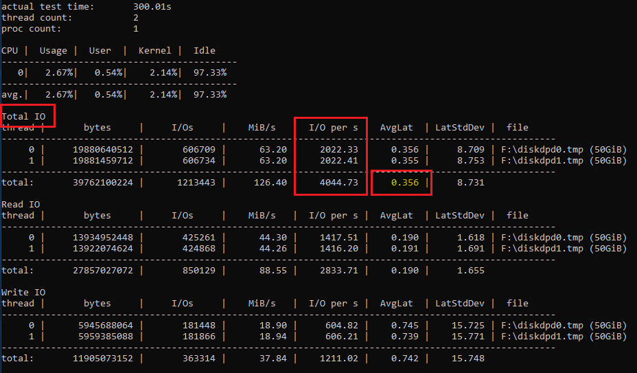Click the actual test time value 300.01s
Image resolution: width=637 pixels, height=373 pixels.
(152, 6)
